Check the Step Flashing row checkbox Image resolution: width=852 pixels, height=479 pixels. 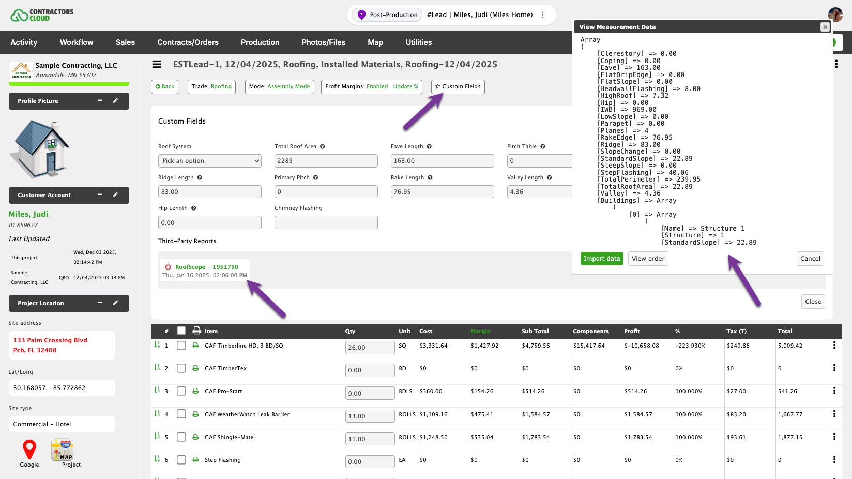[x=181, y=460]
